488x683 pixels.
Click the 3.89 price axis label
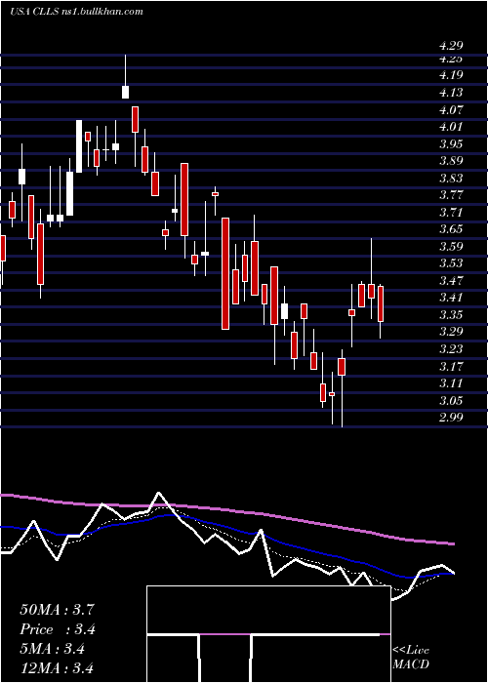pyautogui.click(x=451, y=161)
